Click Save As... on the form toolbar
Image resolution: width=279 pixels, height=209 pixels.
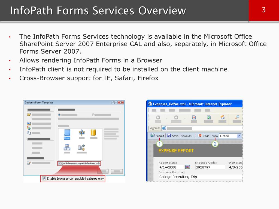[188, 136]
